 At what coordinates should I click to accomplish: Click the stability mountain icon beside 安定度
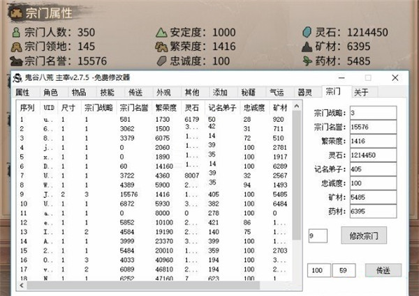pos(161,33)
